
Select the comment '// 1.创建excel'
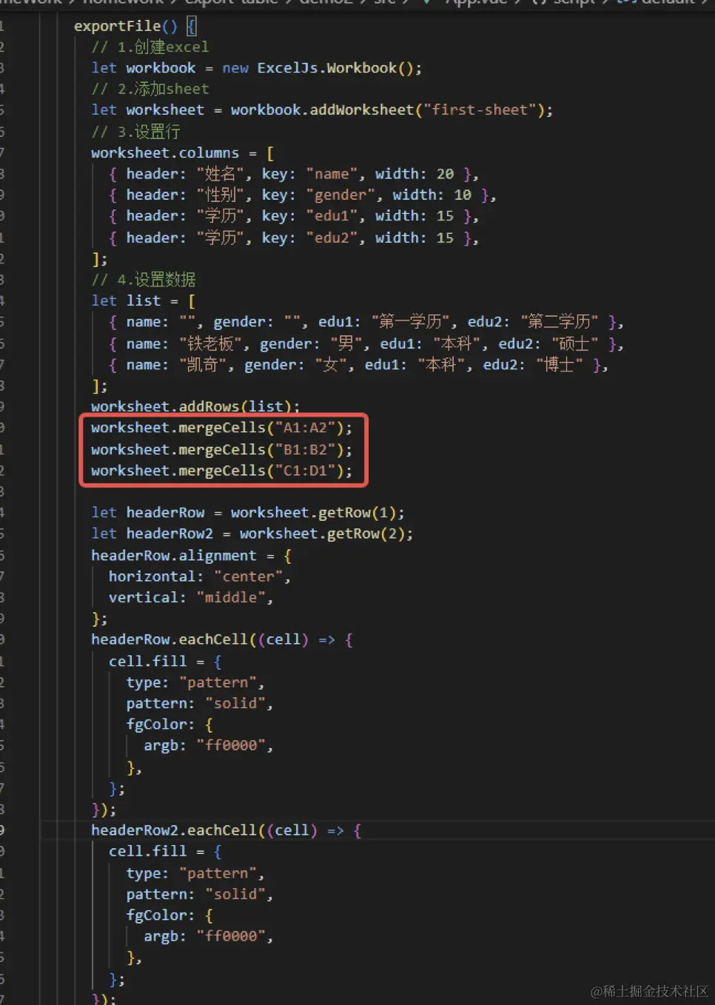tap(150, 47)
